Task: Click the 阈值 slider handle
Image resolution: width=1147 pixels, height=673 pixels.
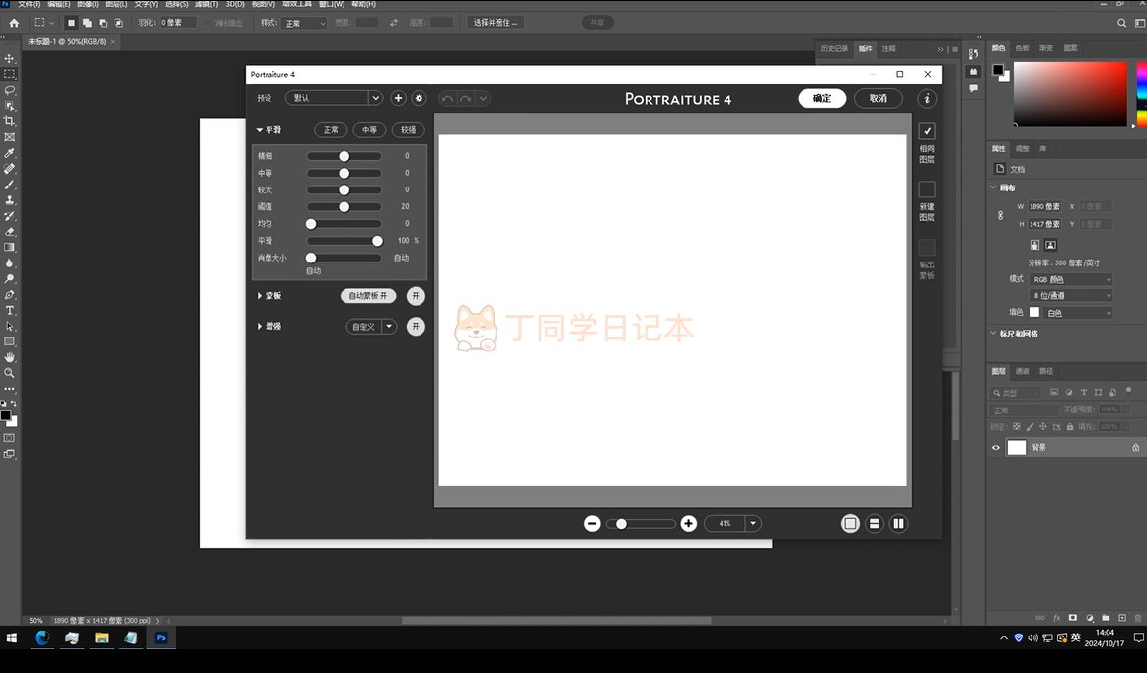Action: [344, 207]
